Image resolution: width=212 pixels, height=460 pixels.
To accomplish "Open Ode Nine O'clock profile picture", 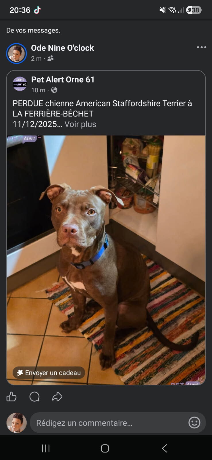I will pyautogui.click(x=17, y=54).
